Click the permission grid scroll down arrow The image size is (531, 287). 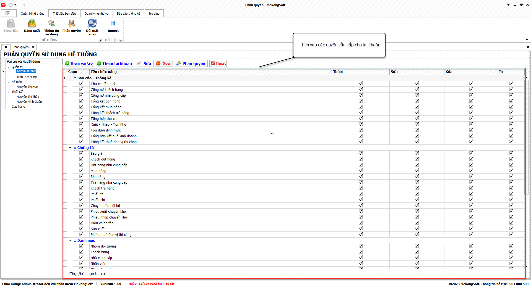(x=527, y=267)
